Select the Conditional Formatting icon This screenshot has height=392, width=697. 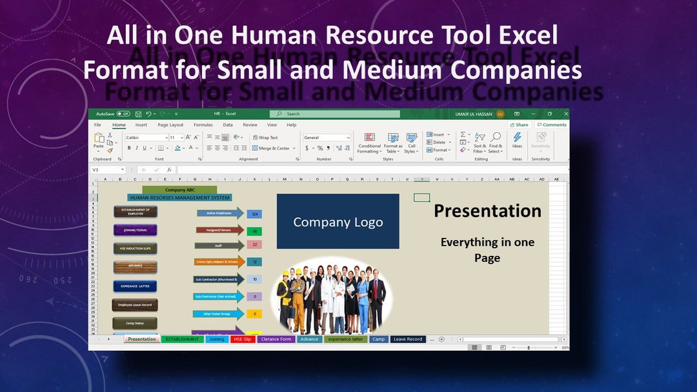click(x=369, y=139)
